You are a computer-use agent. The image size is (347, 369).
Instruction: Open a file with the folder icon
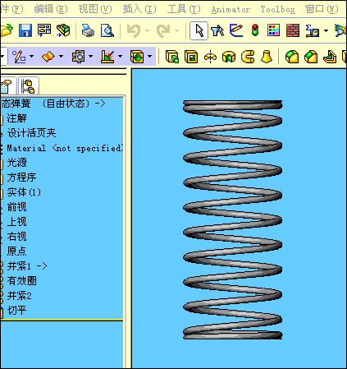(7, 30)
